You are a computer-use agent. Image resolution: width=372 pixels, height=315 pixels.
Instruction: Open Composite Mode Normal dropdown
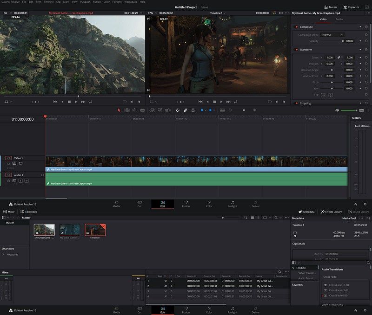point(332,35)
